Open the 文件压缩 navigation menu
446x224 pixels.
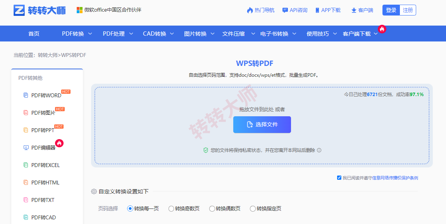(234, 34)
